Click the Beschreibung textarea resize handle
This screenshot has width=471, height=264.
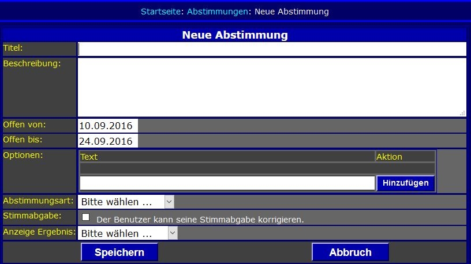click(462, 113)
